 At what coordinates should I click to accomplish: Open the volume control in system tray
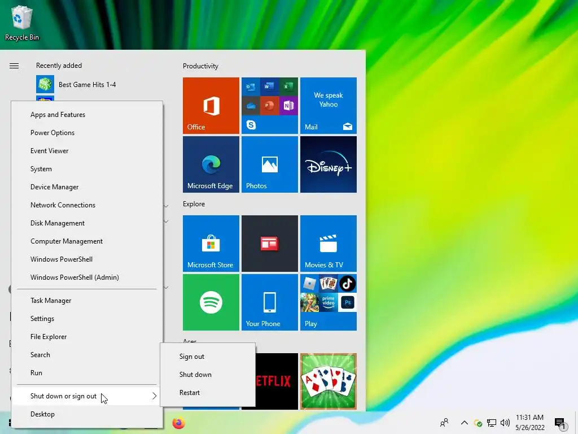pos(505,423)
